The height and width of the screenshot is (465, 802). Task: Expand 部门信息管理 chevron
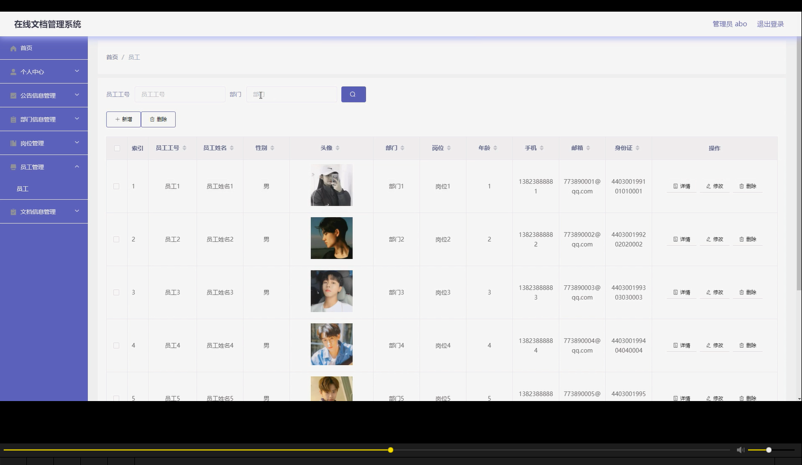point(77,119)
